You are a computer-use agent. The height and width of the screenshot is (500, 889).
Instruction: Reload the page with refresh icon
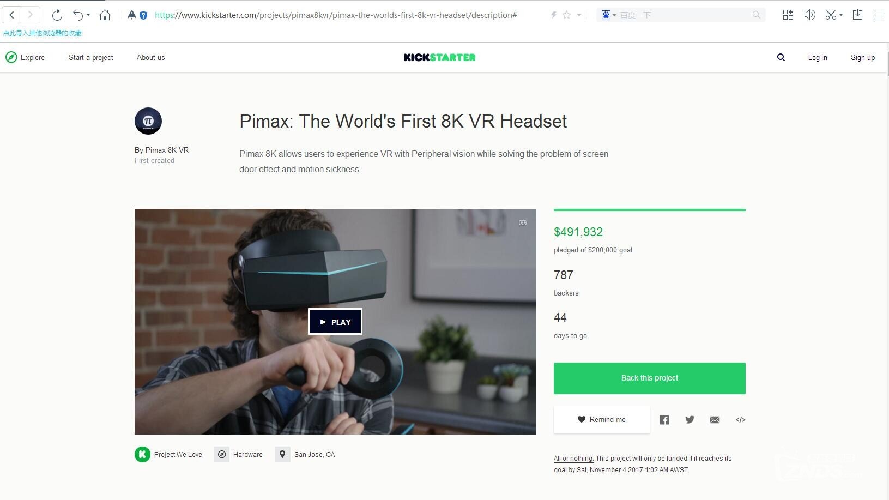(x=57, y=15)
